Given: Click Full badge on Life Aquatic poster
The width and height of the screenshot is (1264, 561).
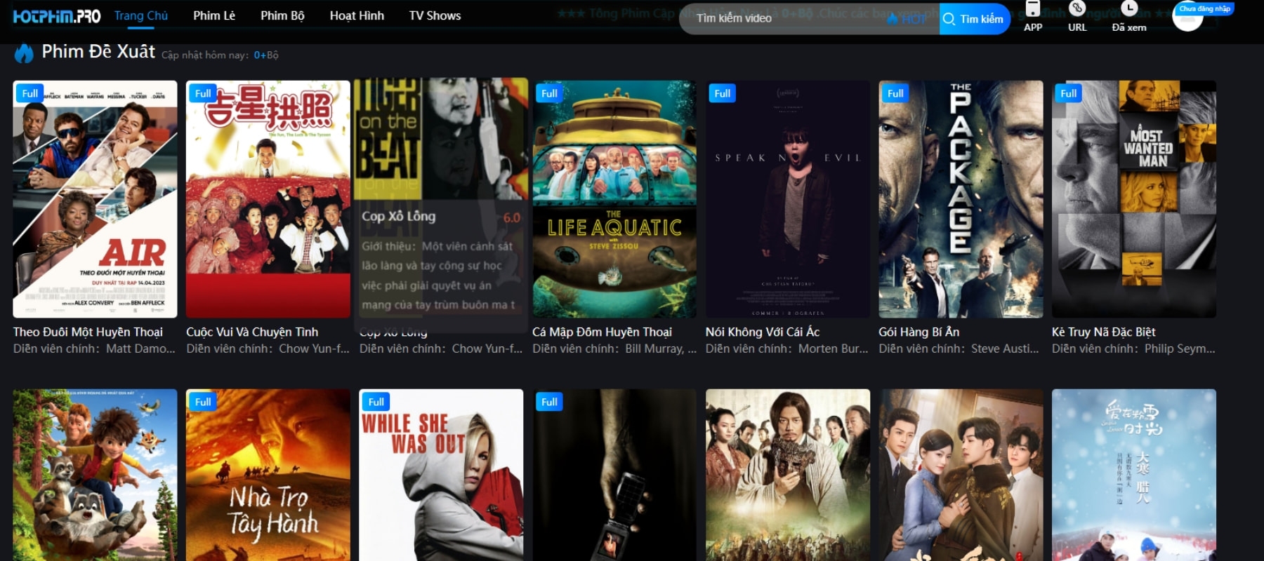Looking at the screenshot, I should 549,93.
